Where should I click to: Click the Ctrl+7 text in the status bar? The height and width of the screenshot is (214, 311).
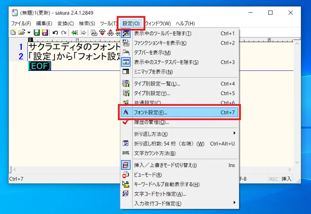16,179
